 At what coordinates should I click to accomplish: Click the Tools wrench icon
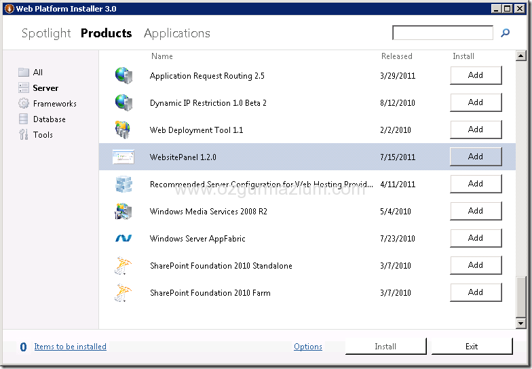pos(23,134)
